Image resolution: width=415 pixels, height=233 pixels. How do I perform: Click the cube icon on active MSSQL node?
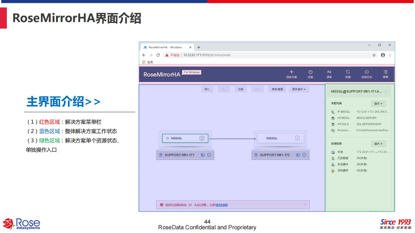point(202,138)
